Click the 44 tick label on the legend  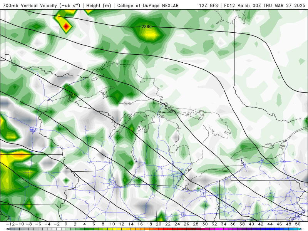(270, 224)
